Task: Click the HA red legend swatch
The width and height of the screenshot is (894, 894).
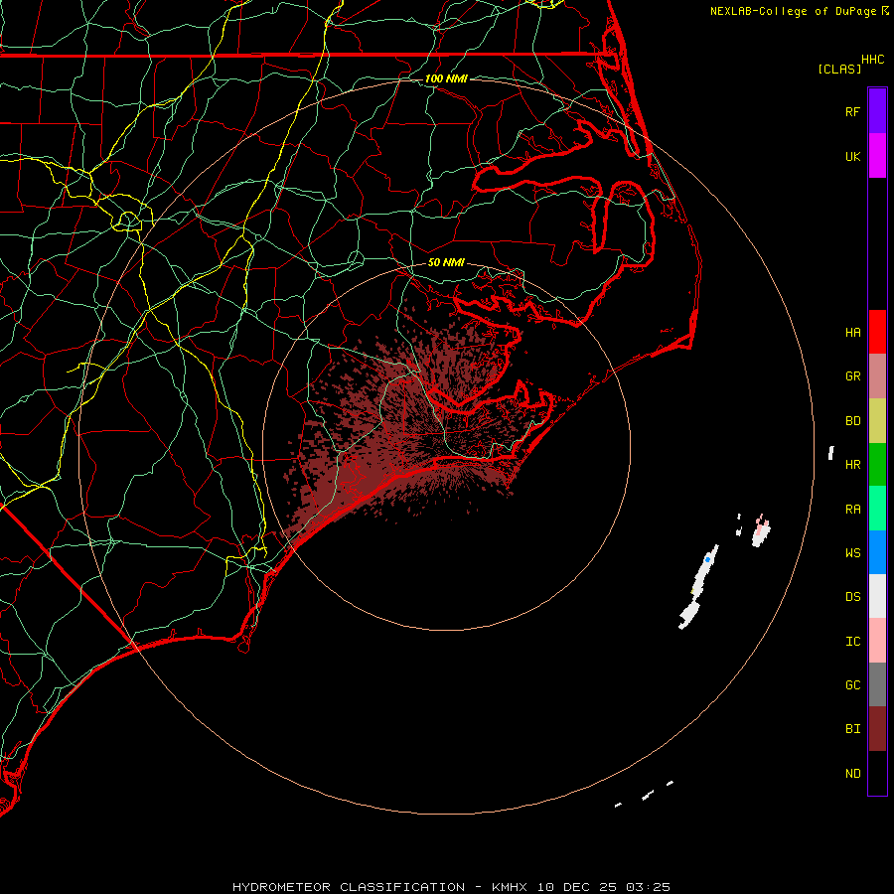Action: (877, 332)
